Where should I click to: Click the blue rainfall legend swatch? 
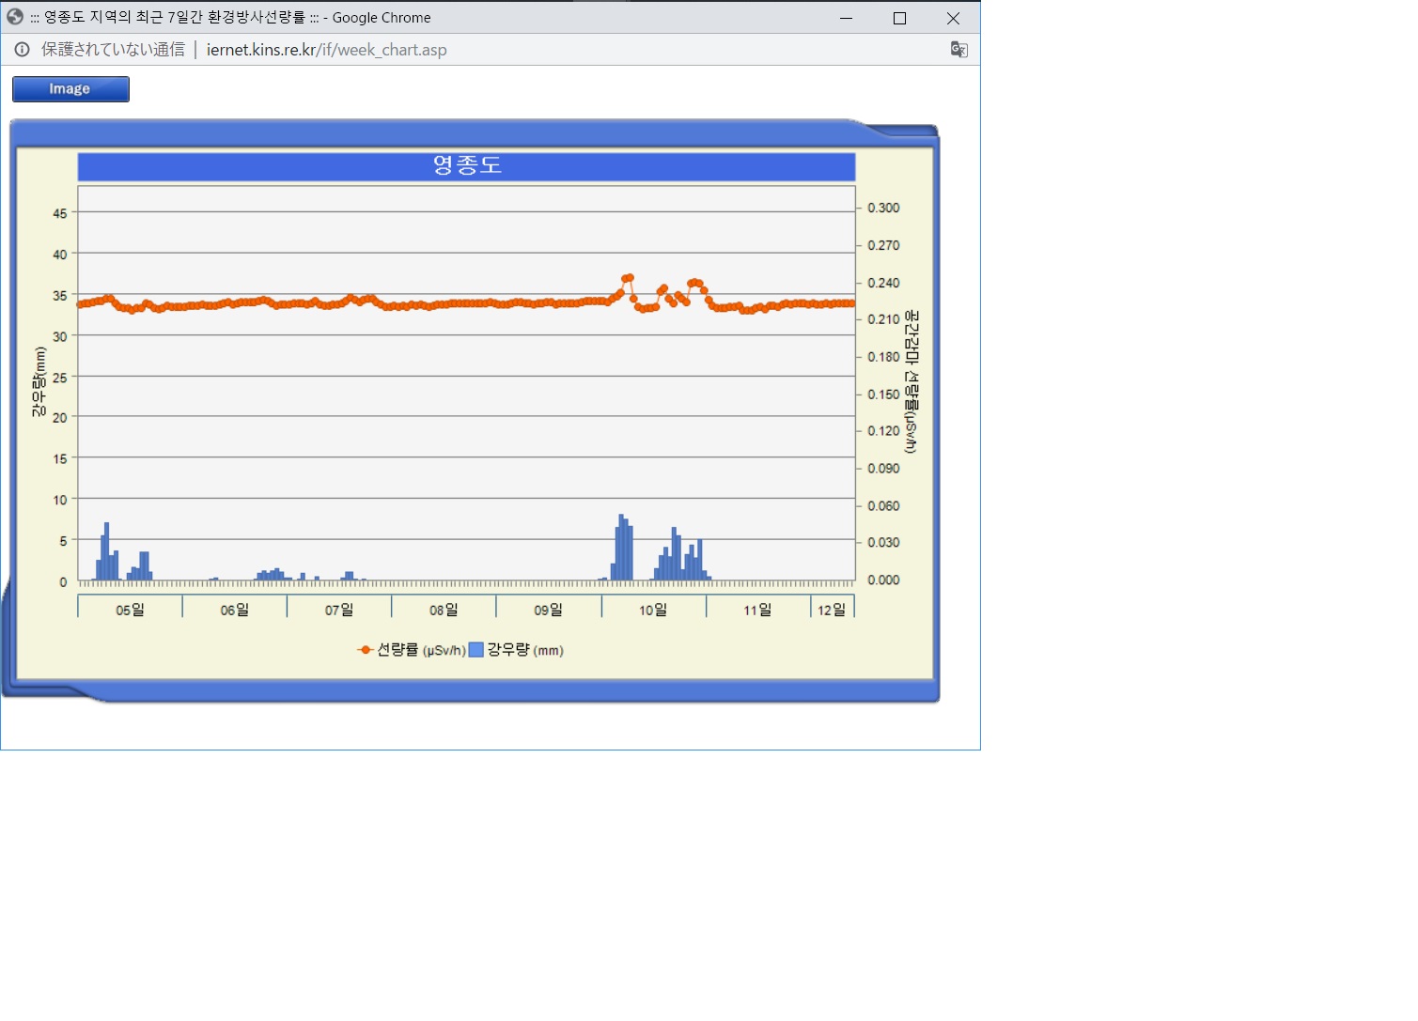(x=475, y=650)
